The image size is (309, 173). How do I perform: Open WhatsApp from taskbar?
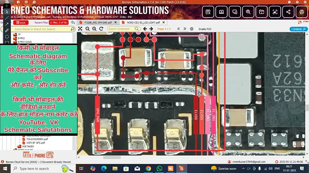(159, 168)
